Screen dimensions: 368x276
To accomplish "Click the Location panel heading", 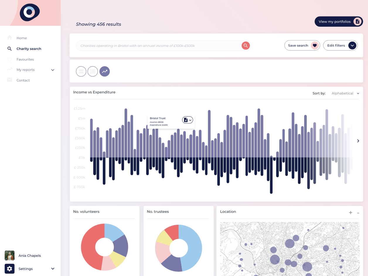I will point(228,212).
